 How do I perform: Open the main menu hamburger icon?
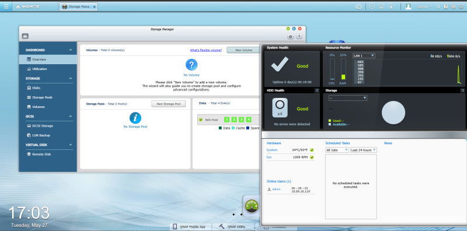pyautogui.click(x=6, y=6)
